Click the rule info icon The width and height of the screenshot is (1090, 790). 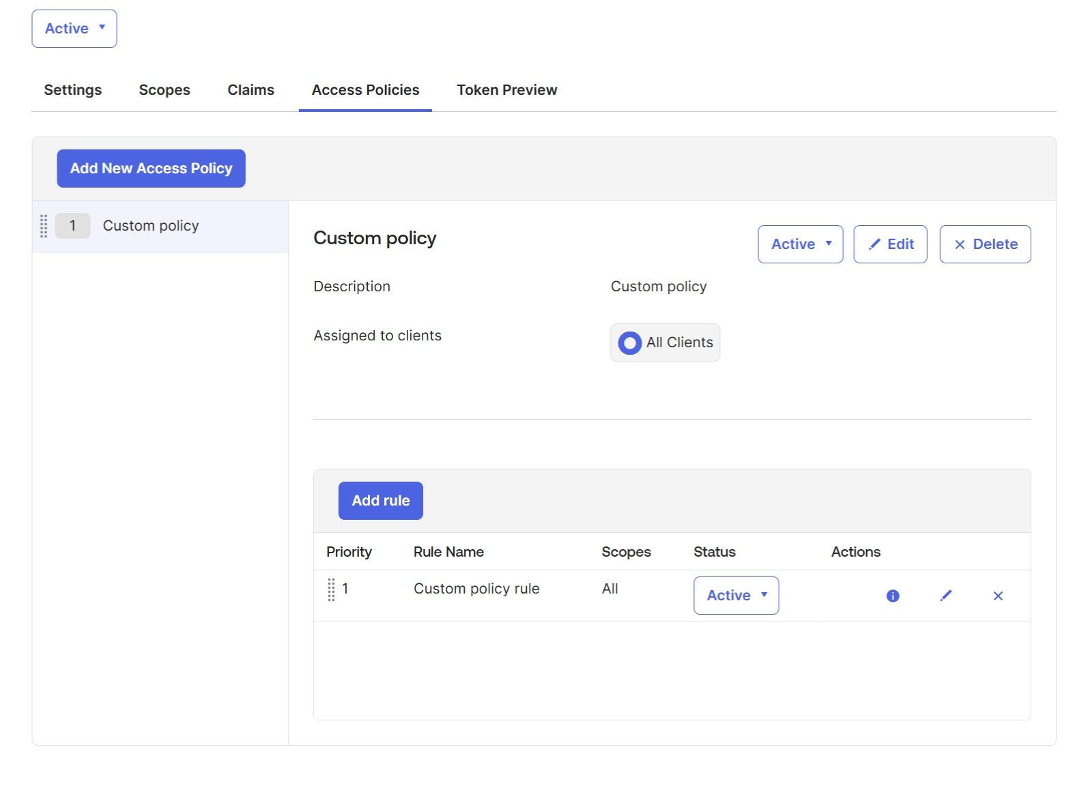[892, 596]
